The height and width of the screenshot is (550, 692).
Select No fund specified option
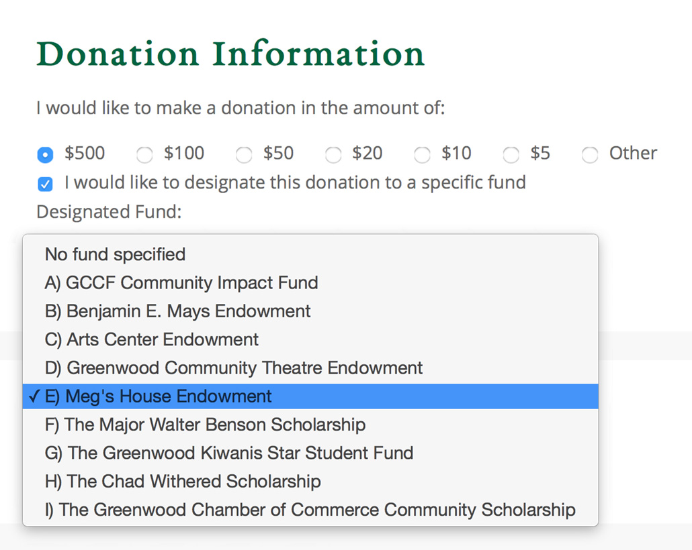pos(310,254)
